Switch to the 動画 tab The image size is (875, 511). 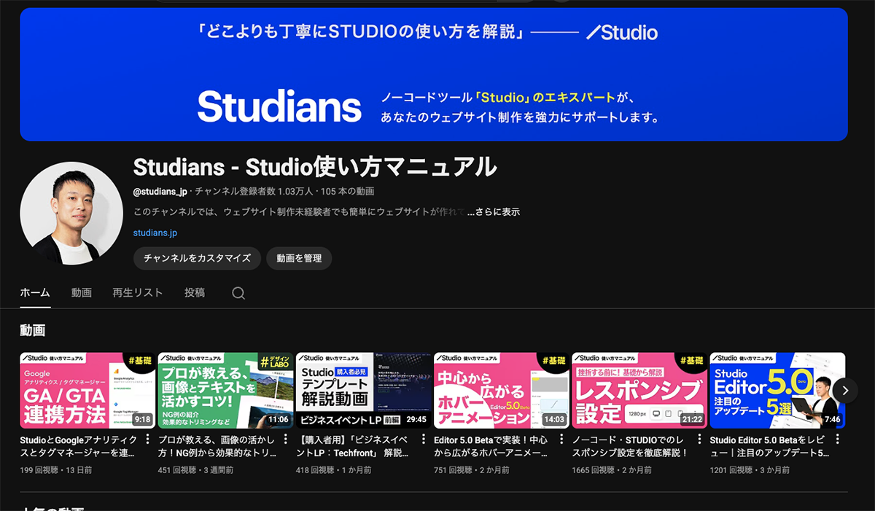pyautogui.click(x=81, y=292)
